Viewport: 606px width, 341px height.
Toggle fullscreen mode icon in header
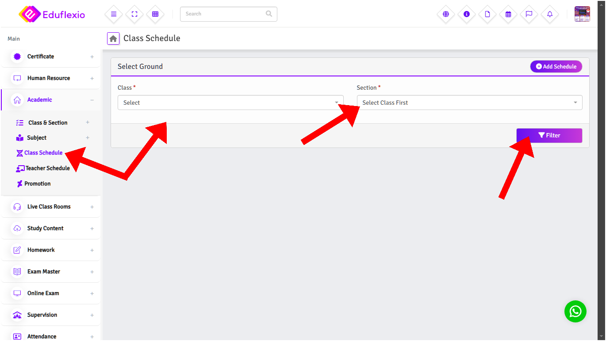134,14
